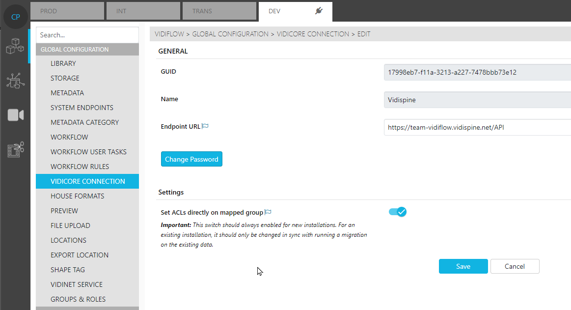Viewport: 571px width, 310px height.
Task: Click the plug icon on DEV tab
Action: pos(319,11)
